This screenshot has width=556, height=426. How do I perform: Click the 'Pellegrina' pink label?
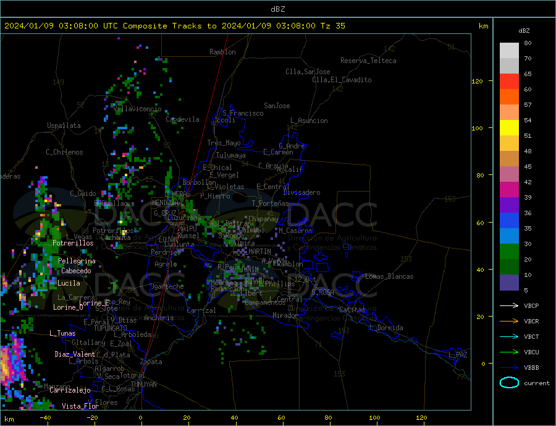coord(77,261)
